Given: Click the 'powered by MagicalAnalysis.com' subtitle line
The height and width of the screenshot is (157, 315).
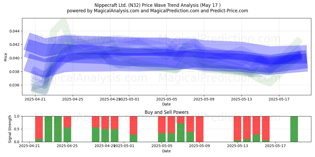Looking at the screenshot, I should click(157, 11).
